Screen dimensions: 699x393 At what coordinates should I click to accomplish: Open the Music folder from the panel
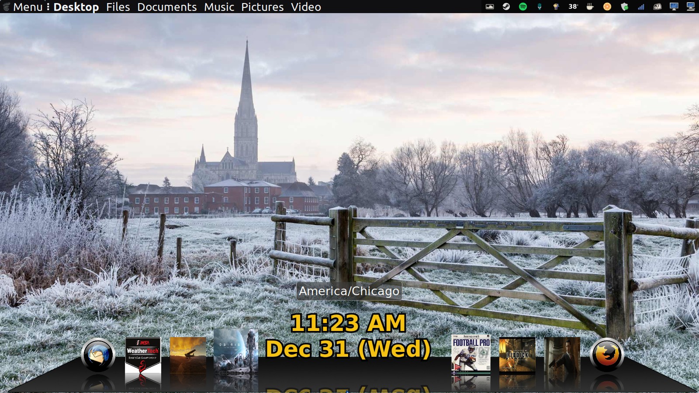coord(219,7)
